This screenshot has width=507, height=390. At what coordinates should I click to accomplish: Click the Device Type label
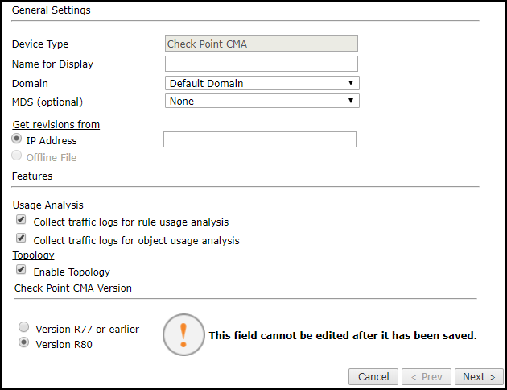40,44
